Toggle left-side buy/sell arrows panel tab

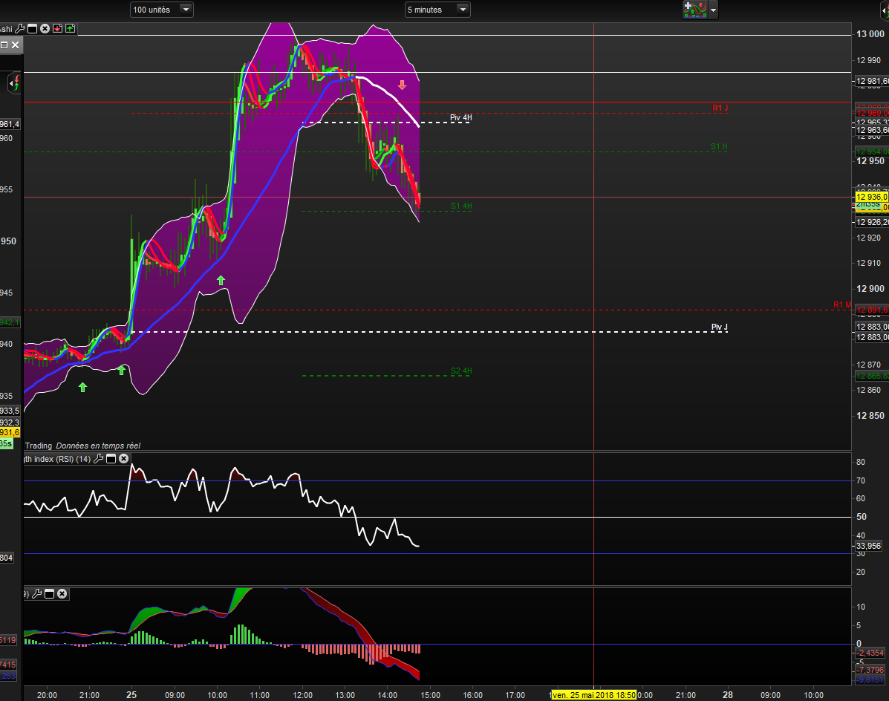pyautogui.click(x=13, y=83)
